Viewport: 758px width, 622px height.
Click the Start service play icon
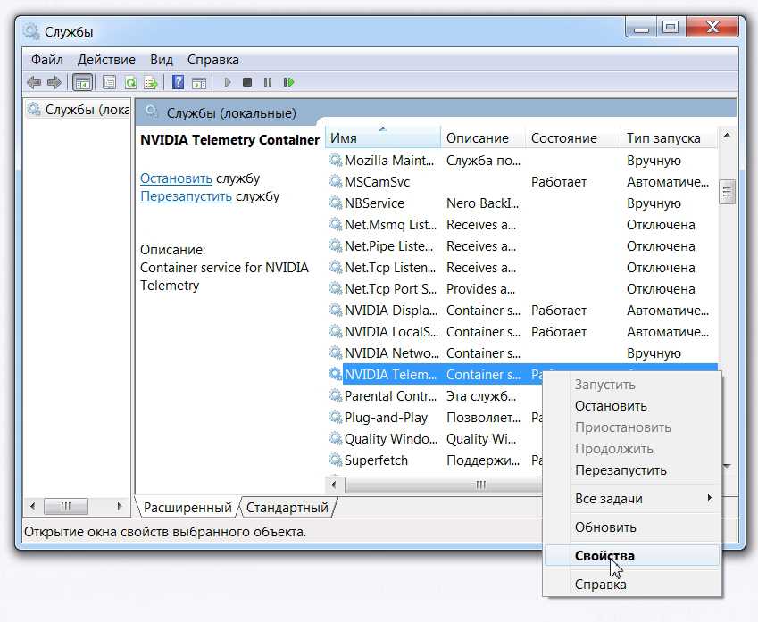[228, 83]
